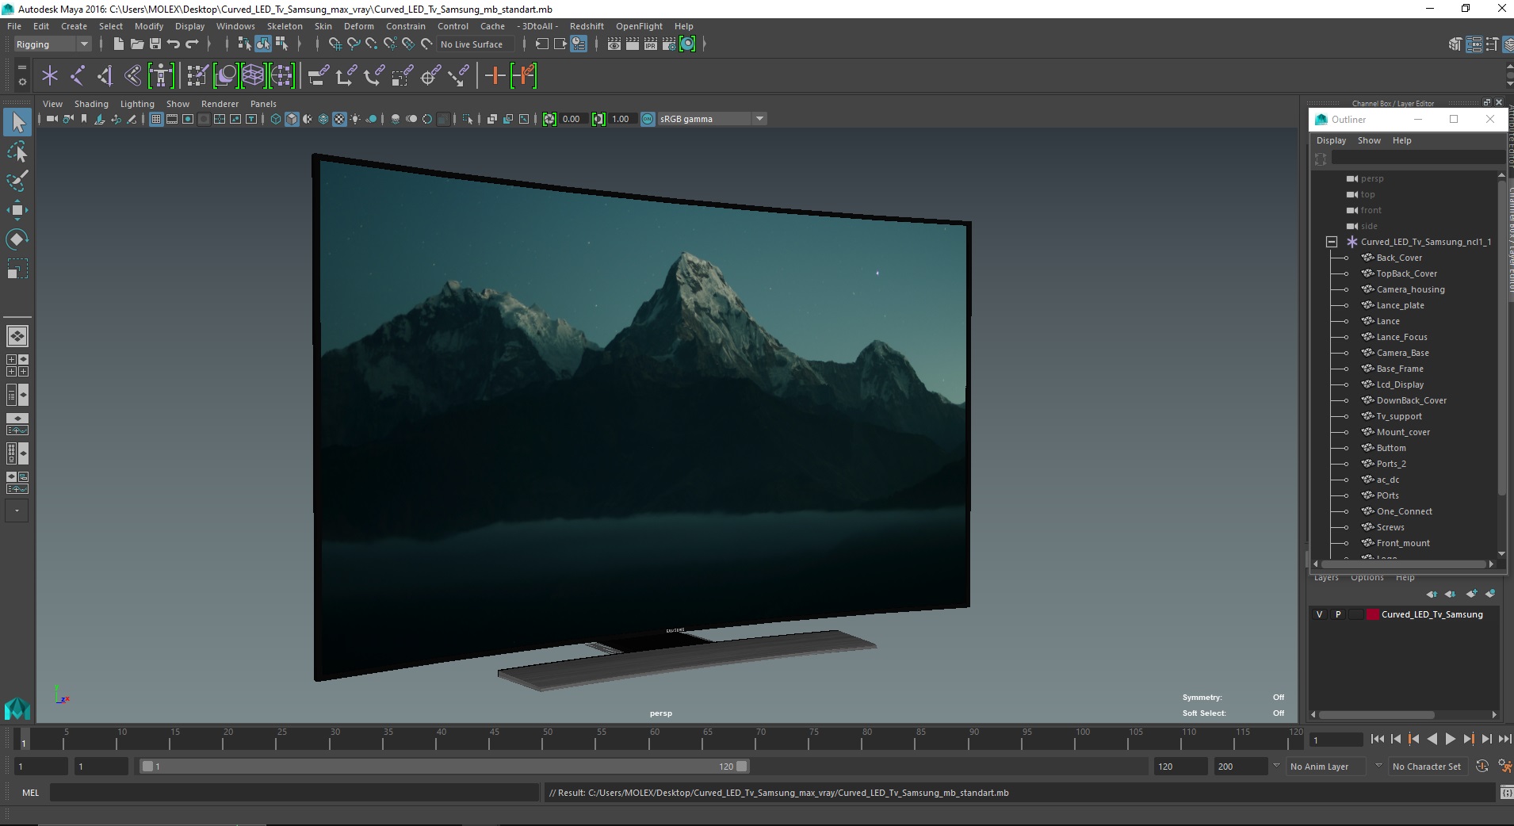Open the No Character Set dropdown
Image resolution: width=1514 pixels, height=826 pixels.
[1427, 767]
